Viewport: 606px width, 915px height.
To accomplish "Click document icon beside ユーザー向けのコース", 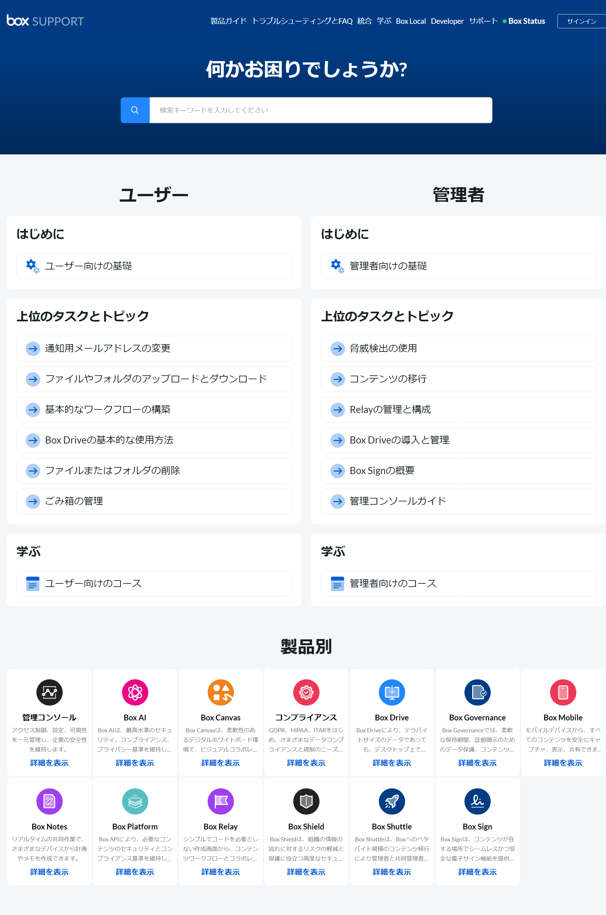I will point(33,584).
